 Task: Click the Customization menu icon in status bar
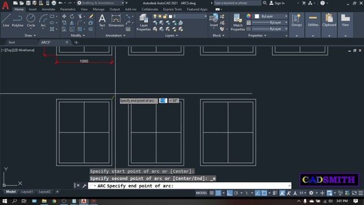click(361, 193)
